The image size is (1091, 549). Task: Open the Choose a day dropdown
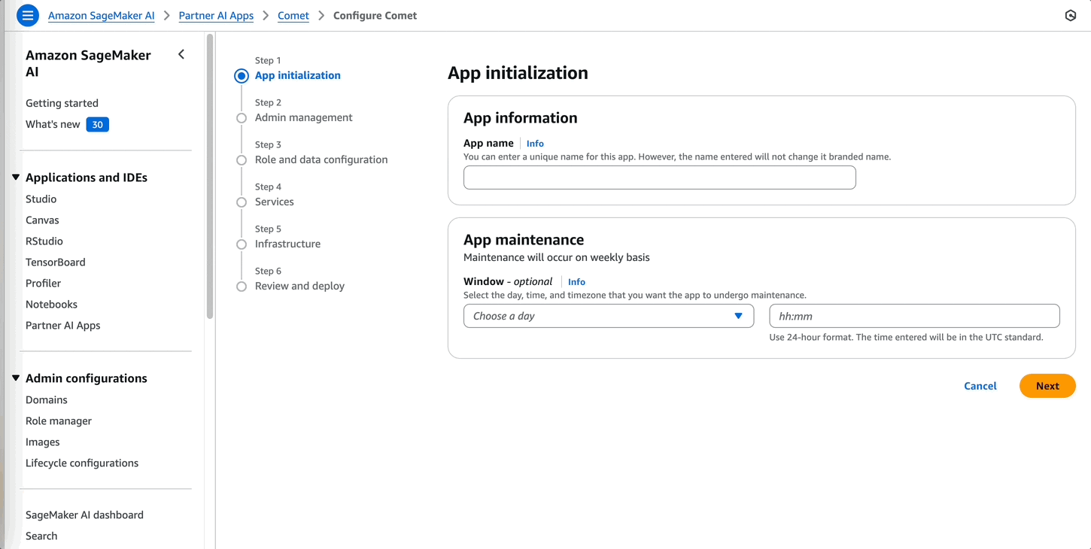pyautogui.click(x=608, y=316)
